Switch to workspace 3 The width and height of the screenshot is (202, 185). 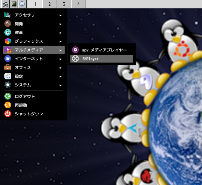point(64,4)
